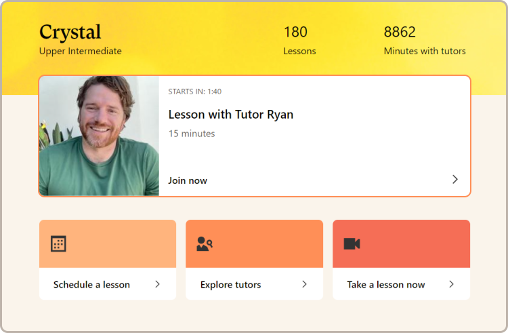The image size is (508, 333).
Task: Click the arrow next to Take a lesson now
Action: 451,284
